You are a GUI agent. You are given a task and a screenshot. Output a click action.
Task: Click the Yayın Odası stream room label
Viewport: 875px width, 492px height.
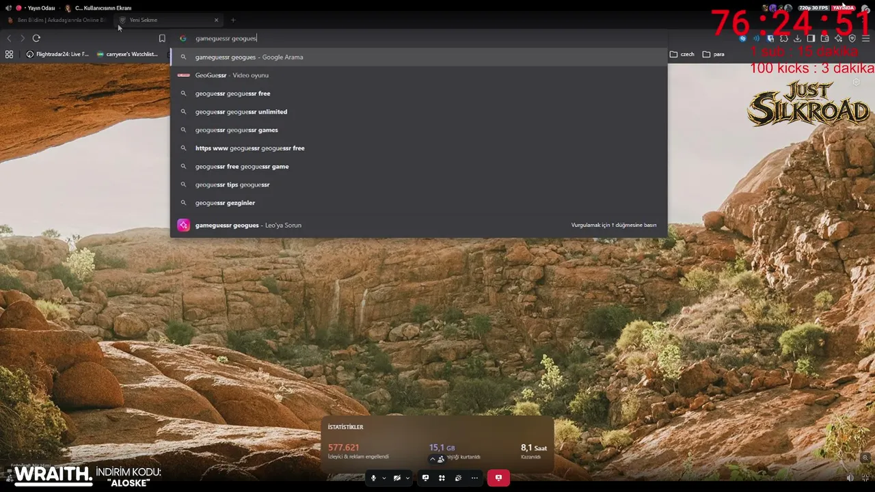click(x=41, y=8)
